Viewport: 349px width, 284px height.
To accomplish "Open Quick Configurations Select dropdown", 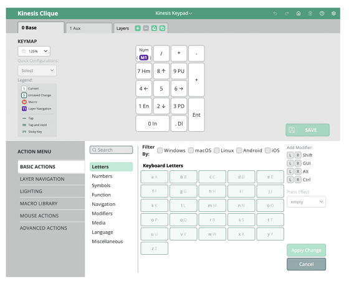I will 37,71.
